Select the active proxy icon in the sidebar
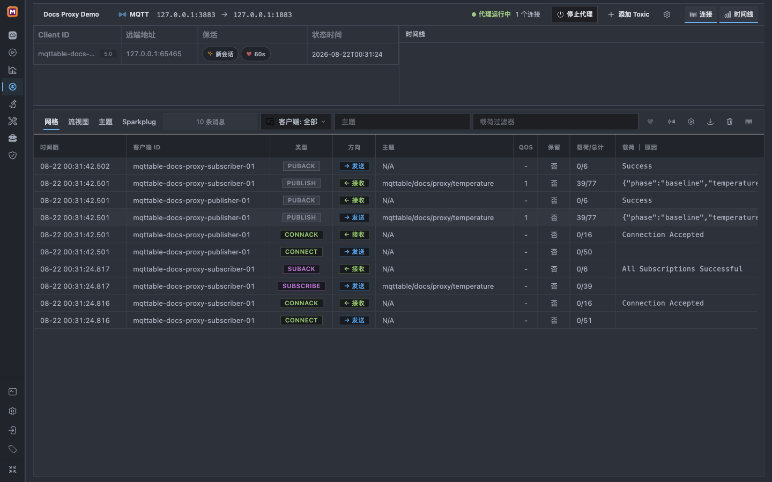 (x=12, y=87)
